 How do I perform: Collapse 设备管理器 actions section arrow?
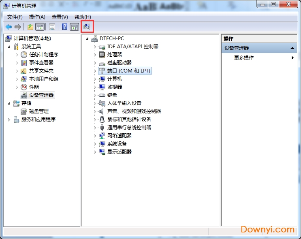(x=292, y=48)
